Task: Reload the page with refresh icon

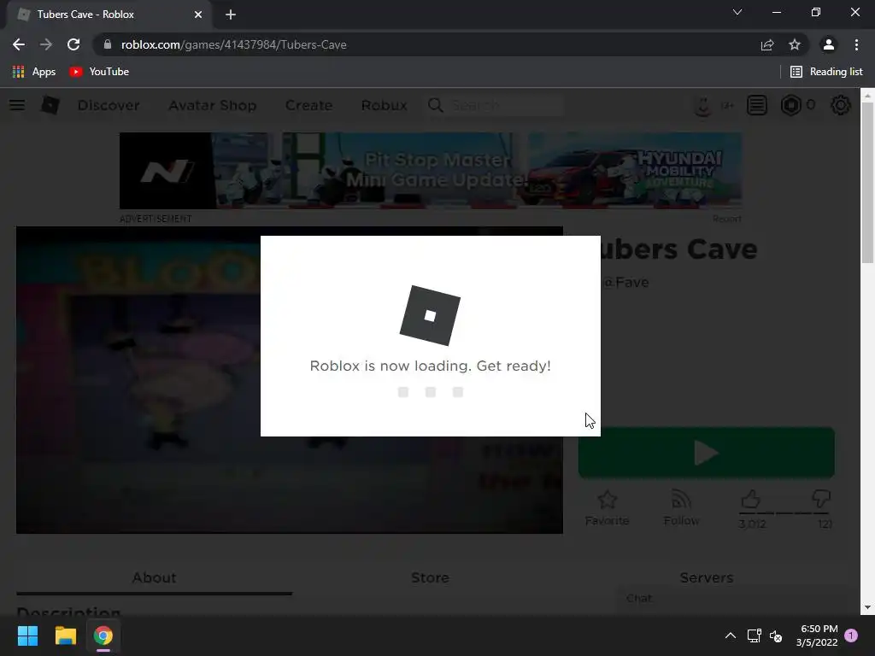Action: (x=73, y=44)
